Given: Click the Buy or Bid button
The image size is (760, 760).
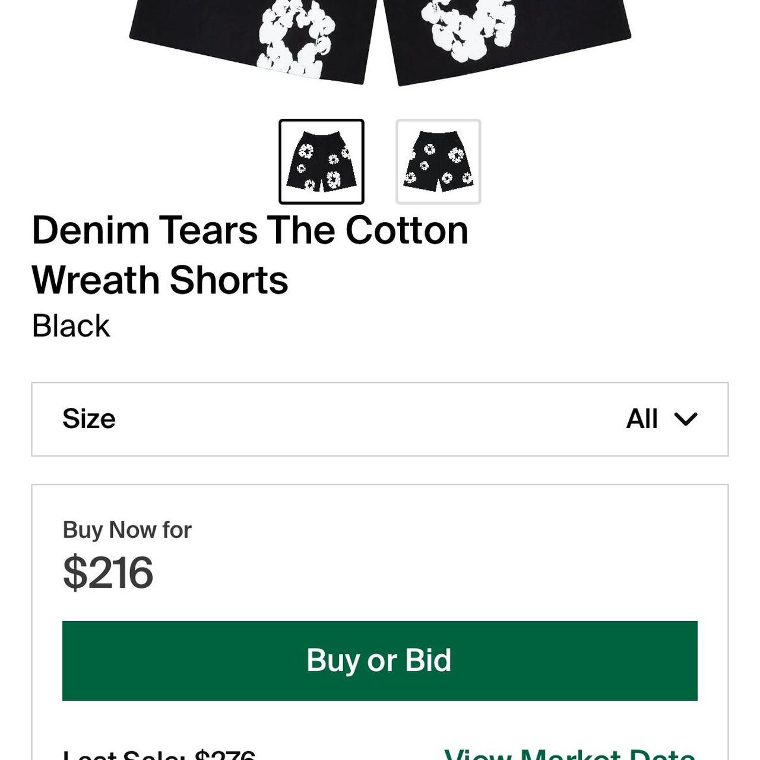Looking at the screenshot, I should click(380, 660).
